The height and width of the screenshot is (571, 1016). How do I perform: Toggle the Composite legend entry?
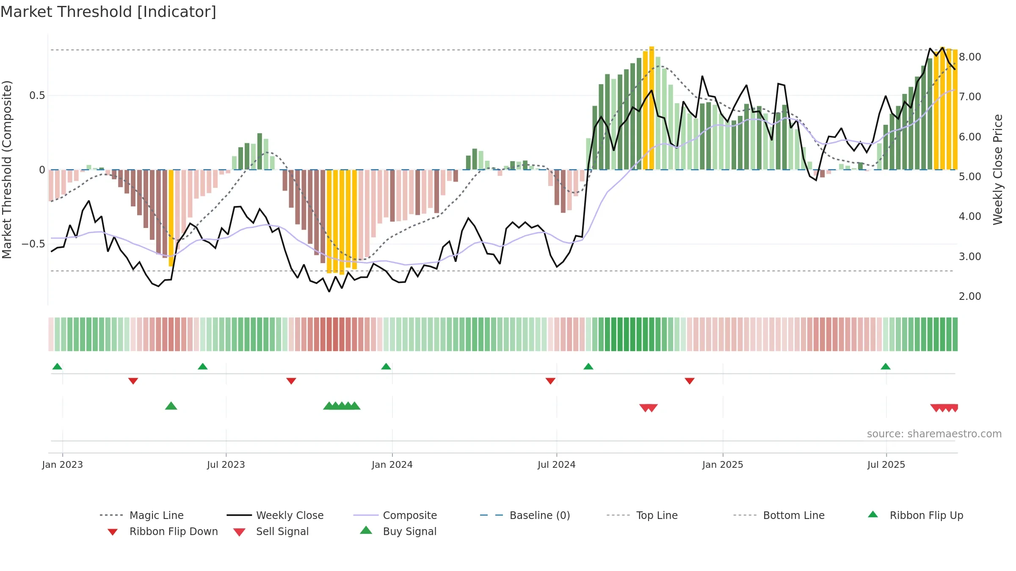(395, 515)
